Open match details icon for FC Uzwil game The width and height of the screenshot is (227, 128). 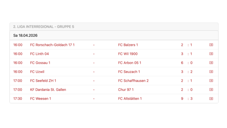pos(211,72)
